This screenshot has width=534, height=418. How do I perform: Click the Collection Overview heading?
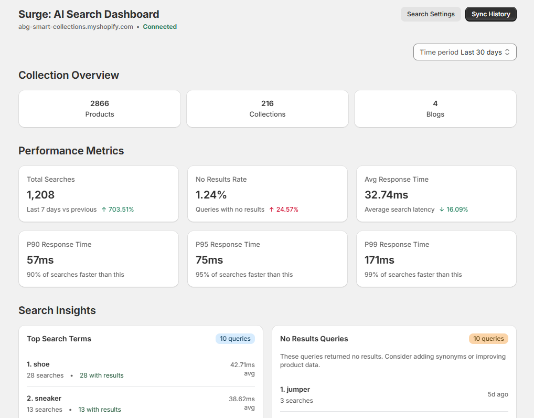68,75
